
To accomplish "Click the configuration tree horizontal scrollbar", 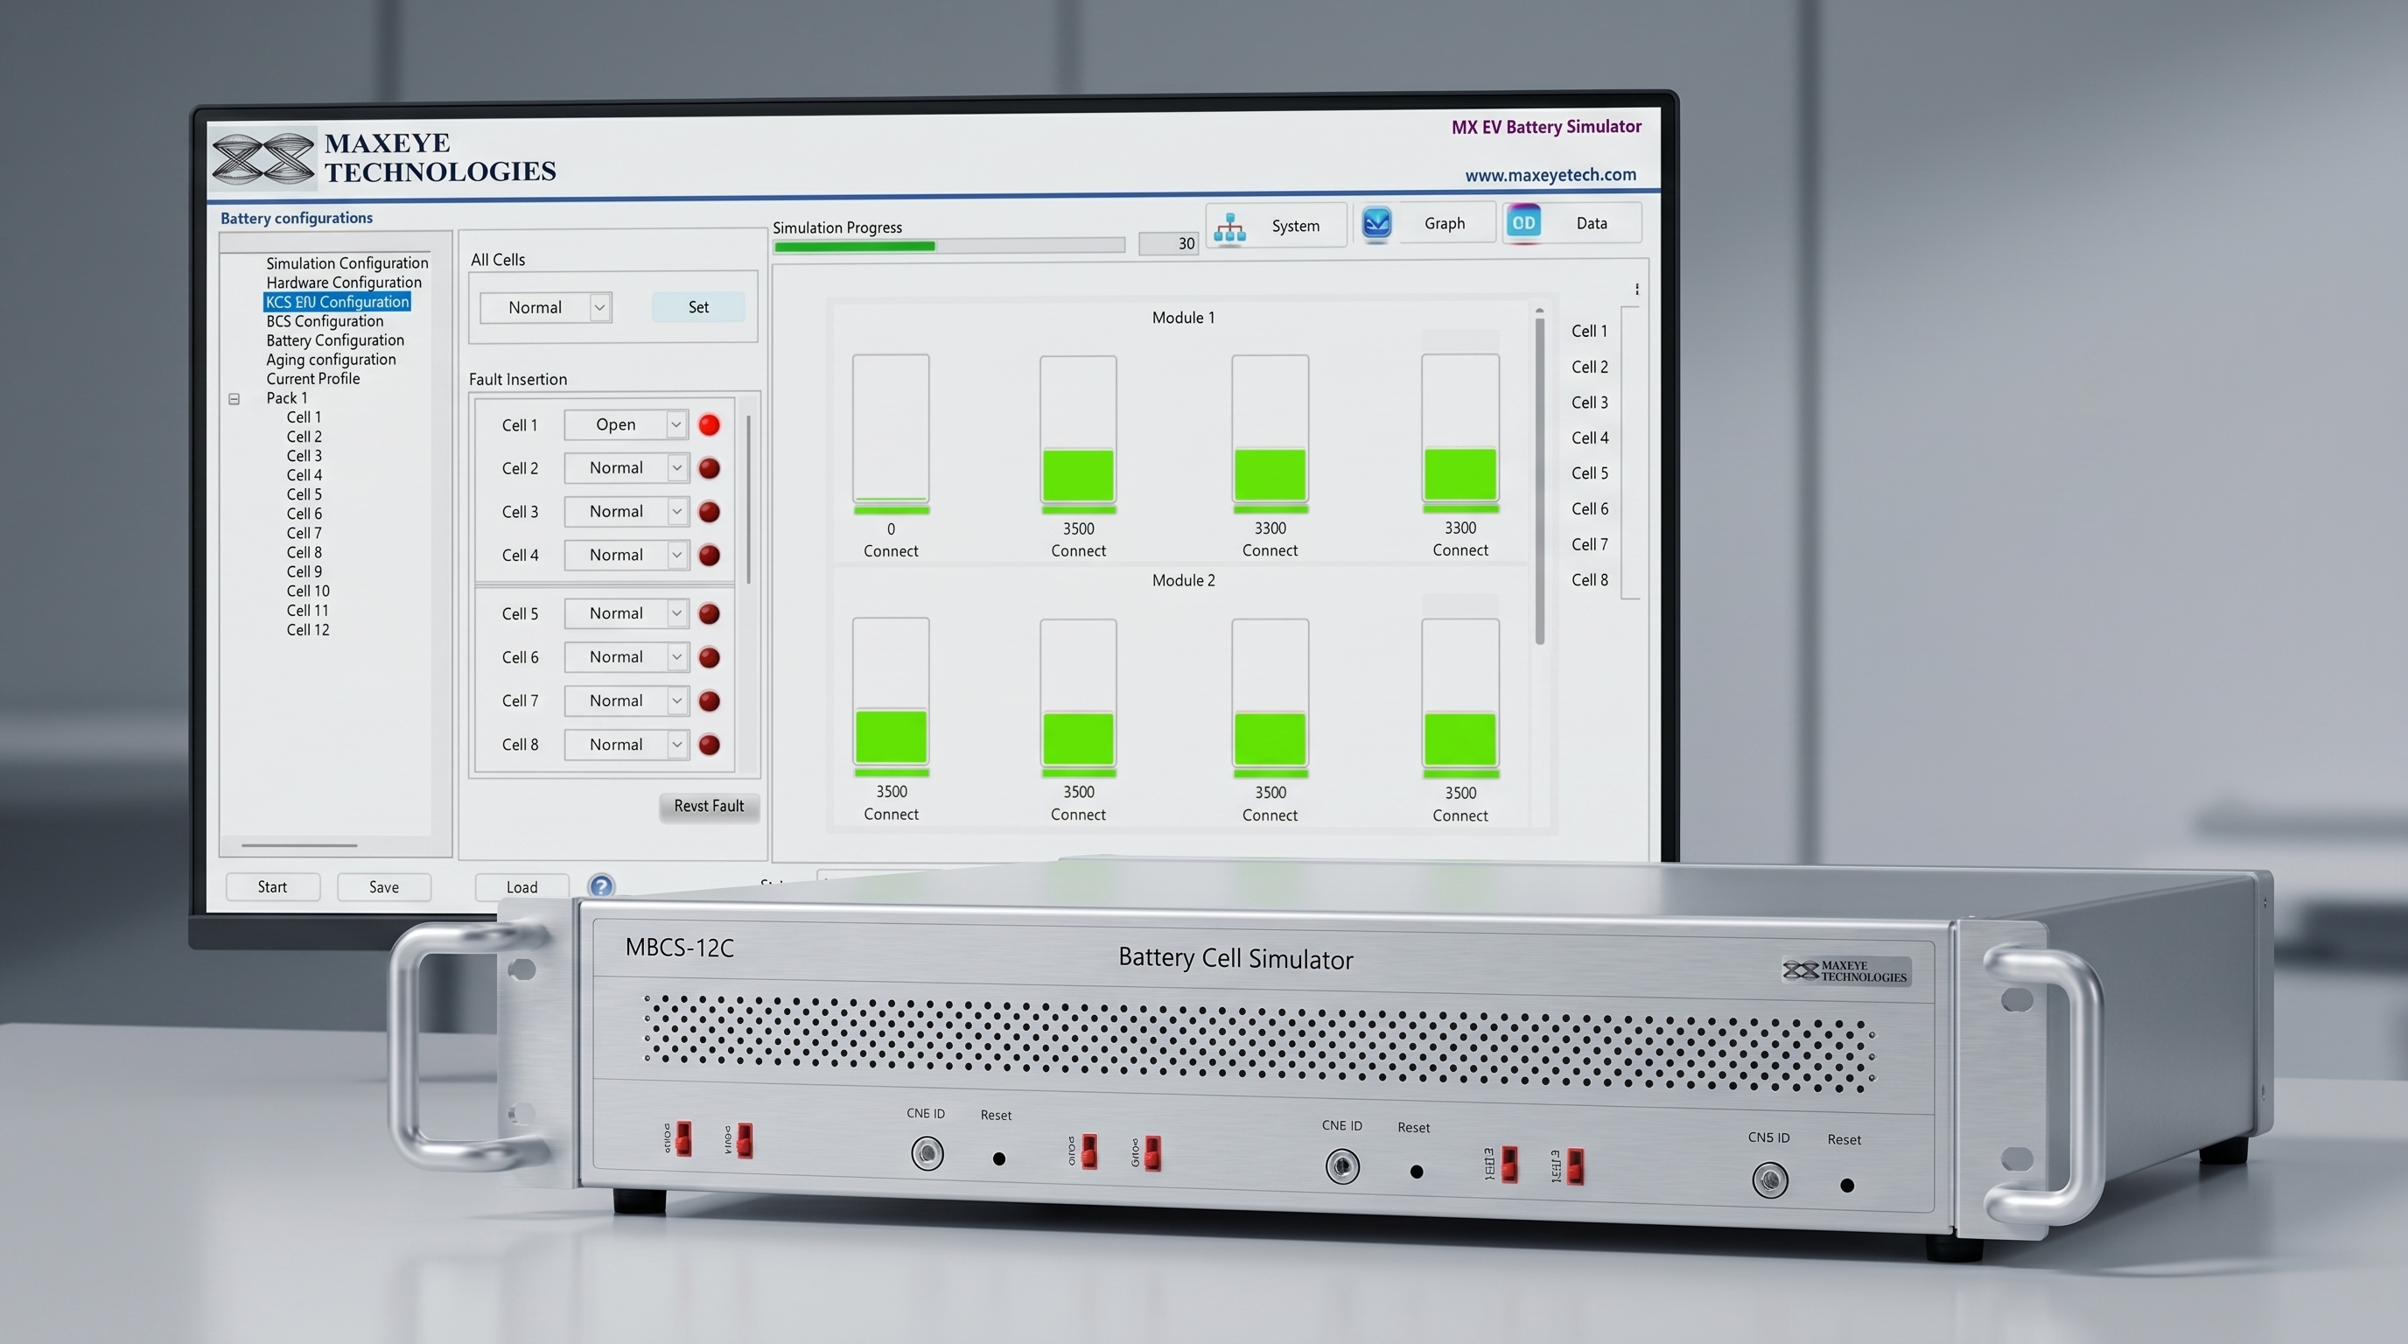I will point(299,845).
